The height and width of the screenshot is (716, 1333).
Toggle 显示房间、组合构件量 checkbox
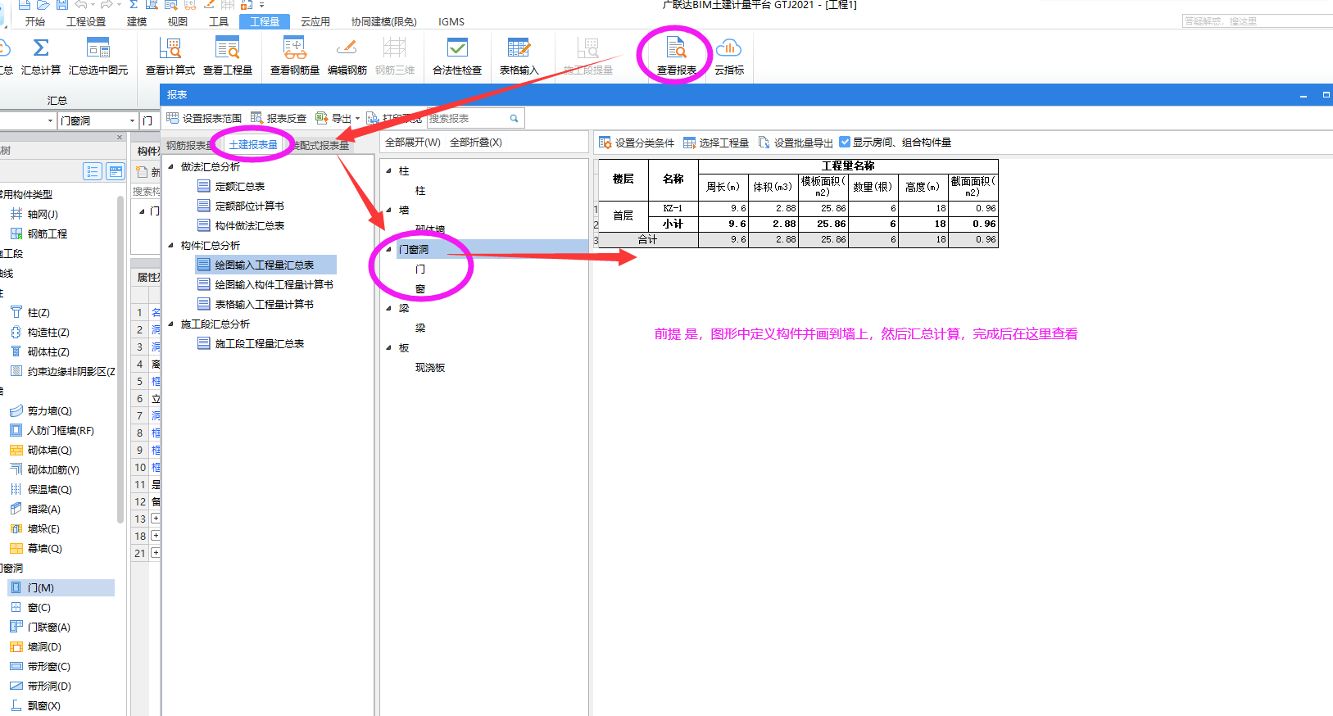pyautogui.click(x=845, y=143)
